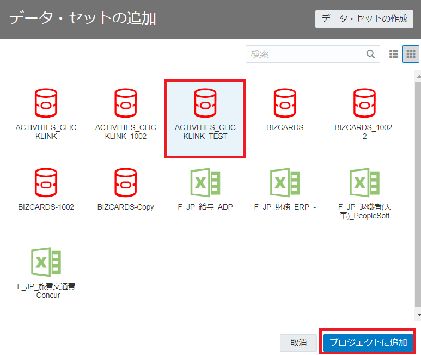Viewport: 421px width, 355px height.
Task: Switch to grid view
Action: point(411,54)
